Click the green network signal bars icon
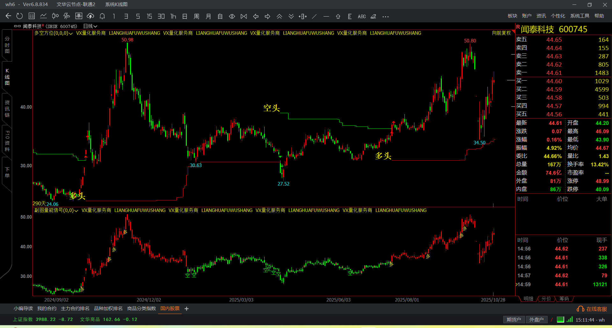Viewport: 612px width, 328px height. (570, 319)
